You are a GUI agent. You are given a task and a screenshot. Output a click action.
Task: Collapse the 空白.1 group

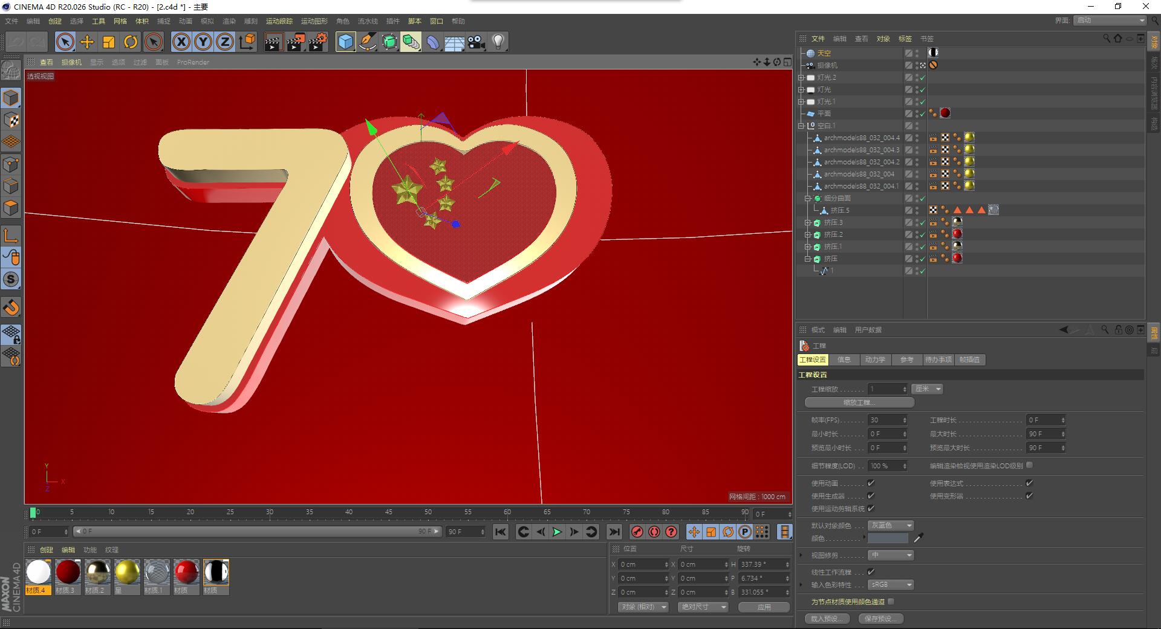[x=801, y=126]
